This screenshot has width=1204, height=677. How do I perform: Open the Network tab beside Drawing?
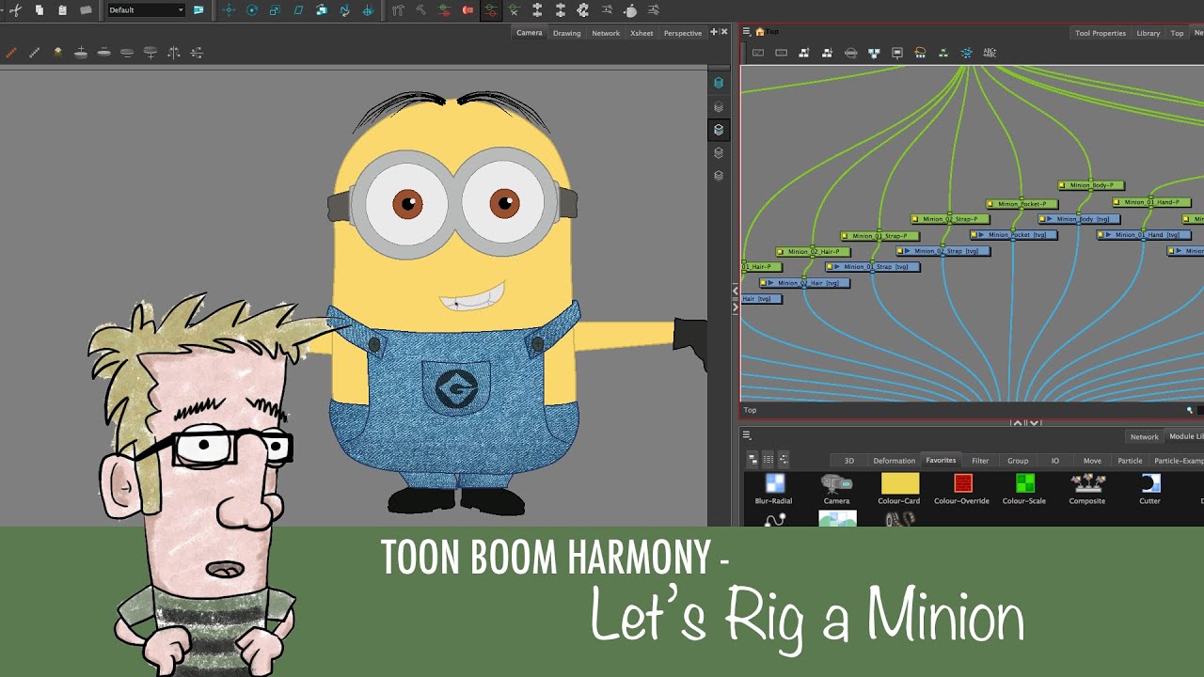[x=606, y=33]
